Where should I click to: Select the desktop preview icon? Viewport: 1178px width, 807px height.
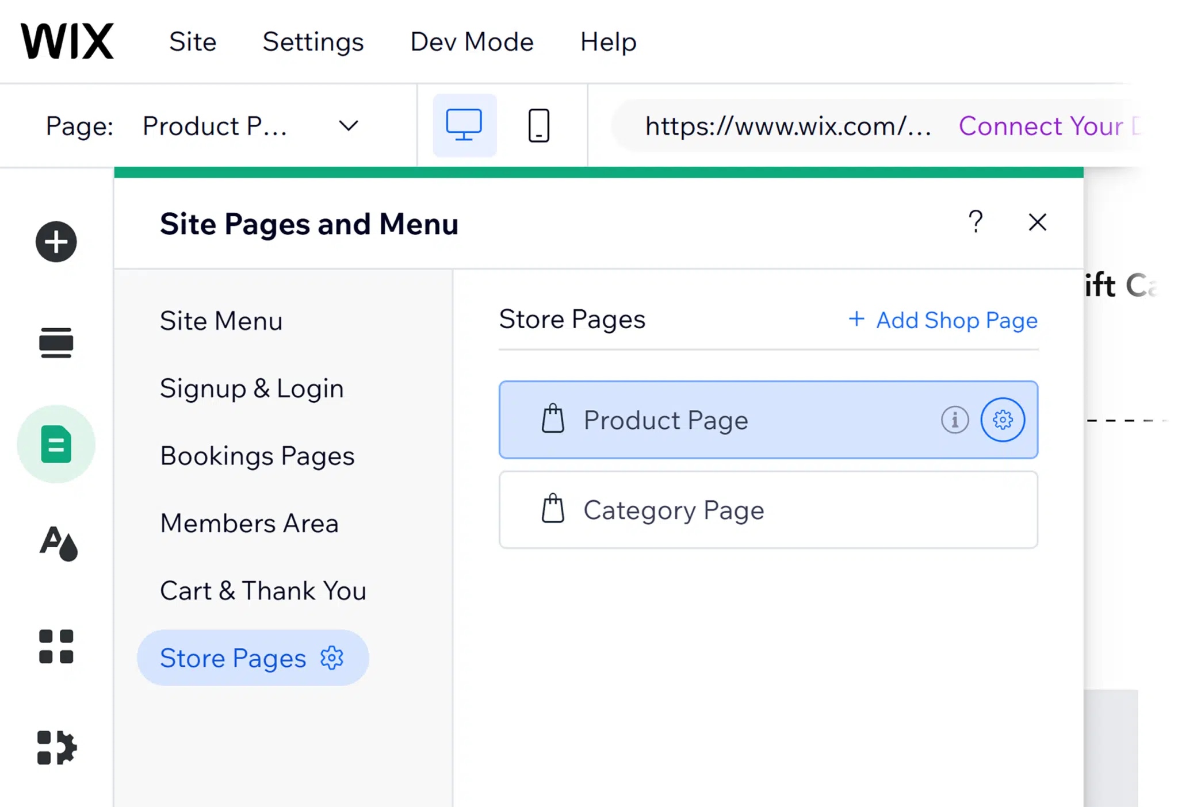[465, 125]
